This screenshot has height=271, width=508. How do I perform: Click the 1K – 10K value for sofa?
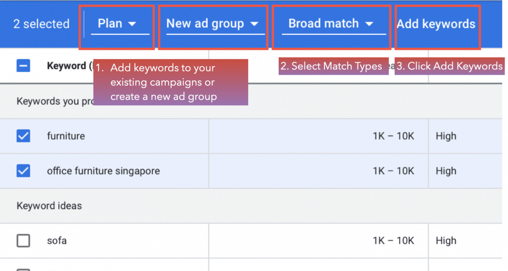coord(393,241)
